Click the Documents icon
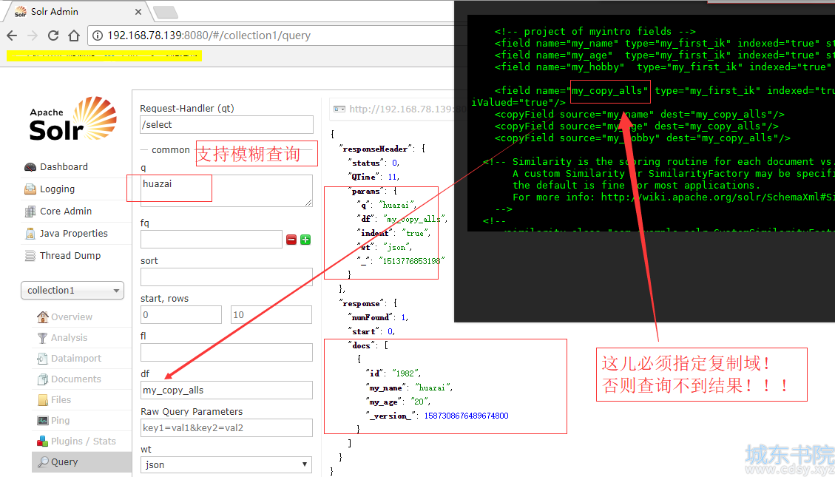The width and height of the screenshot is (835, 477). tap(43, 379)
